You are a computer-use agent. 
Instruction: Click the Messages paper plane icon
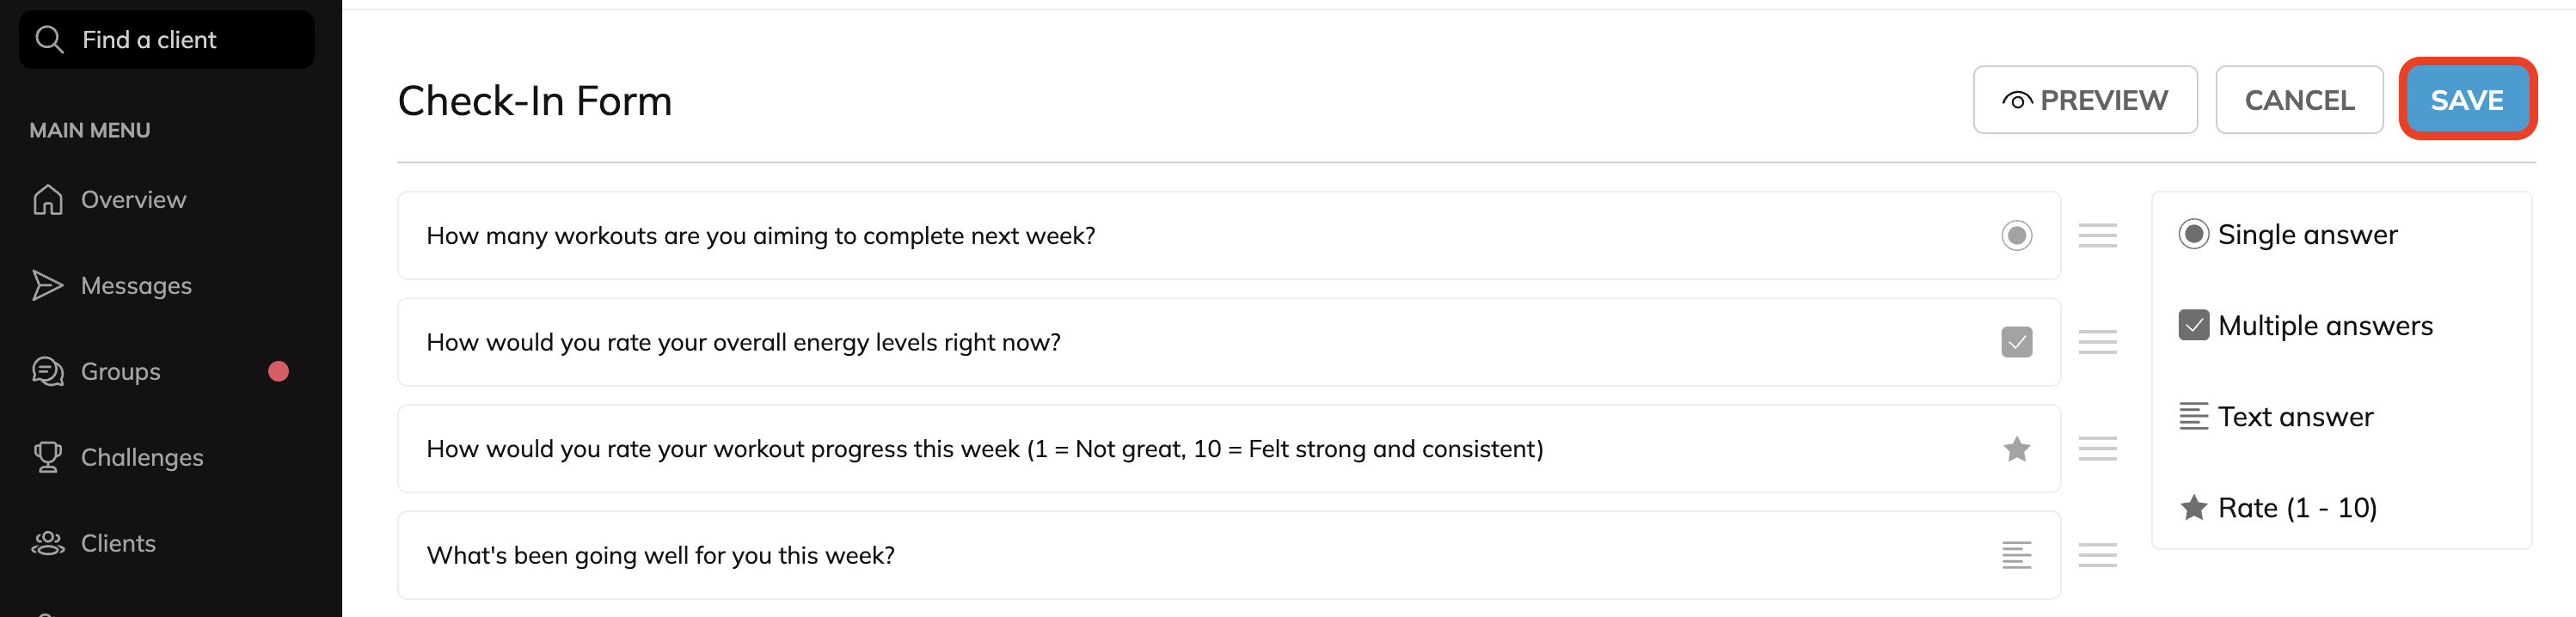(47, 286)
